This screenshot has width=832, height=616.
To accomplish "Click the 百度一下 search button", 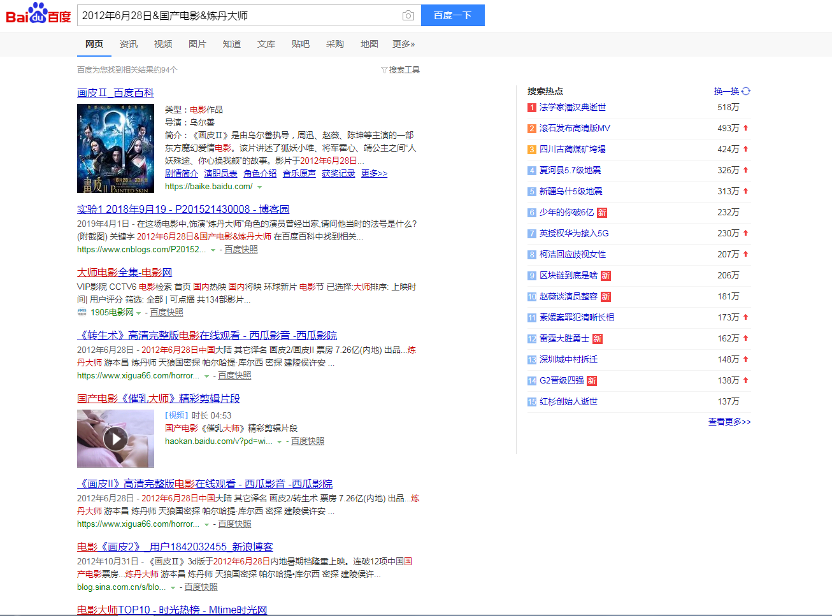I will (453, 15).
